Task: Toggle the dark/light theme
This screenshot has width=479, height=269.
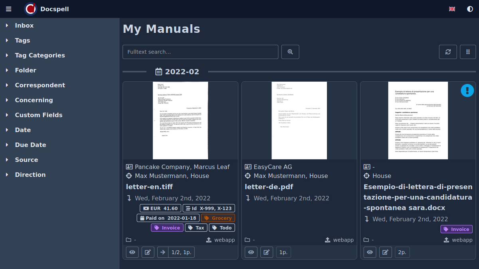Action: pos(470,9)
